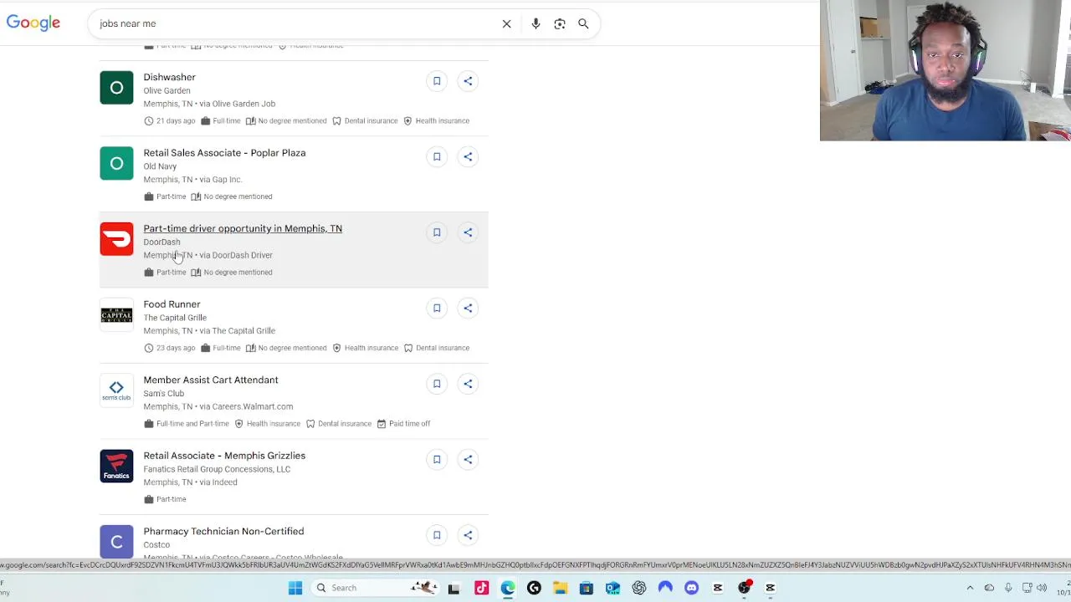Click the tray microphone icon
Image resolution: width=1071 pixels, height=602 pixels.
pos(1008,588)
